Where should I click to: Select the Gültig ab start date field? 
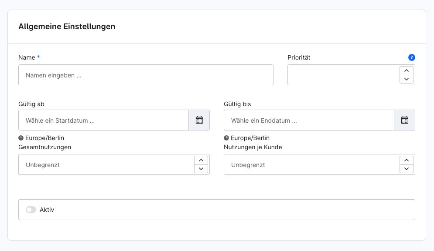click(x=103, y=120)
